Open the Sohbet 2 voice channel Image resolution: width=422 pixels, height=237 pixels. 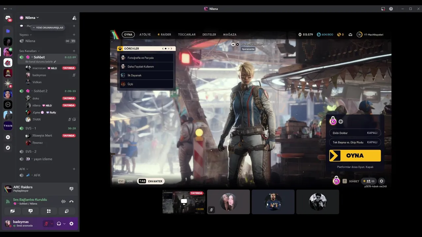pos(48,91)
